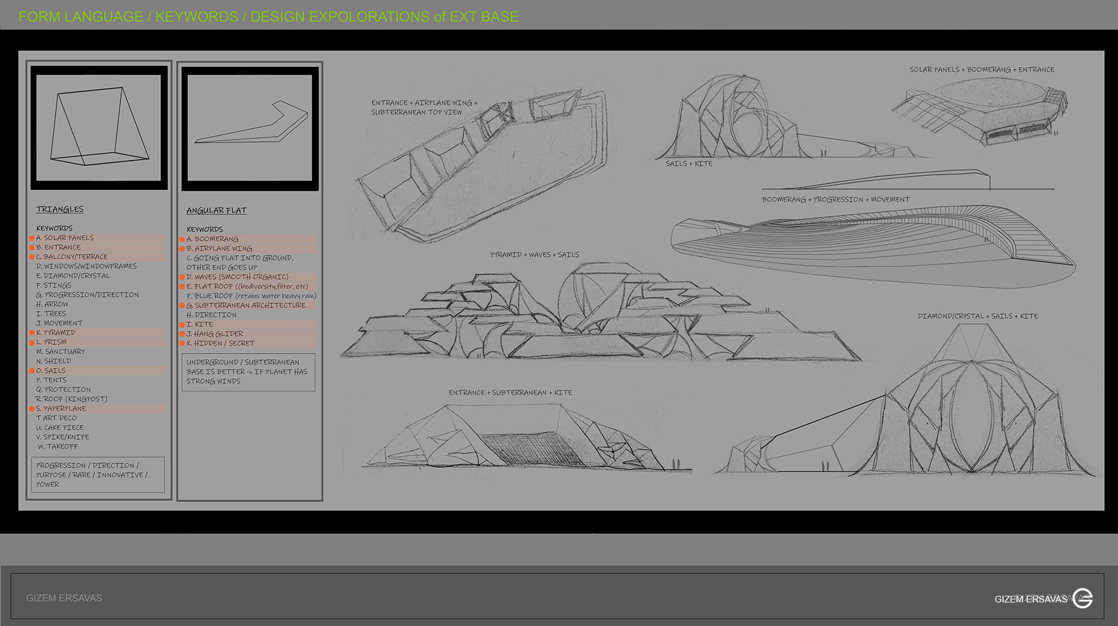Click the 'SOLAR PANELS + BOOMERANG + ENTRANCE' label
Image resolution: width=1118 pixels, height=626 pixels.
click(x=982, y=69)
